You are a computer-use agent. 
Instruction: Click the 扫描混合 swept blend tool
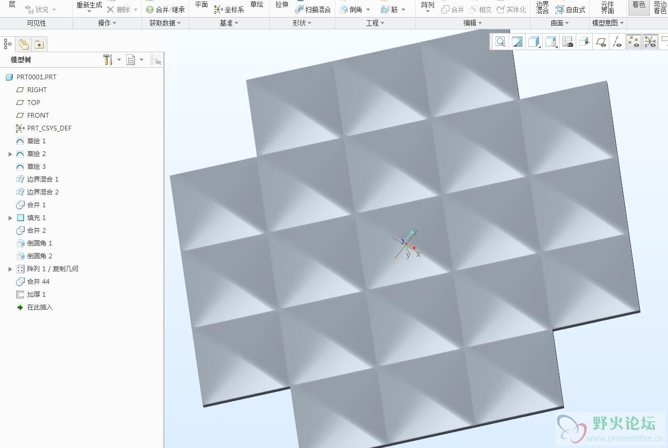tap(313, 10)
